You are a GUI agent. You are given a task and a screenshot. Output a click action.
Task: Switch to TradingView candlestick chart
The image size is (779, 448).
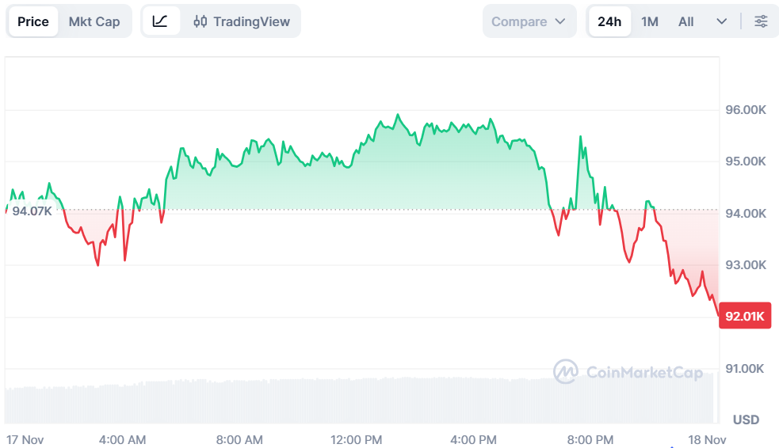242,21
